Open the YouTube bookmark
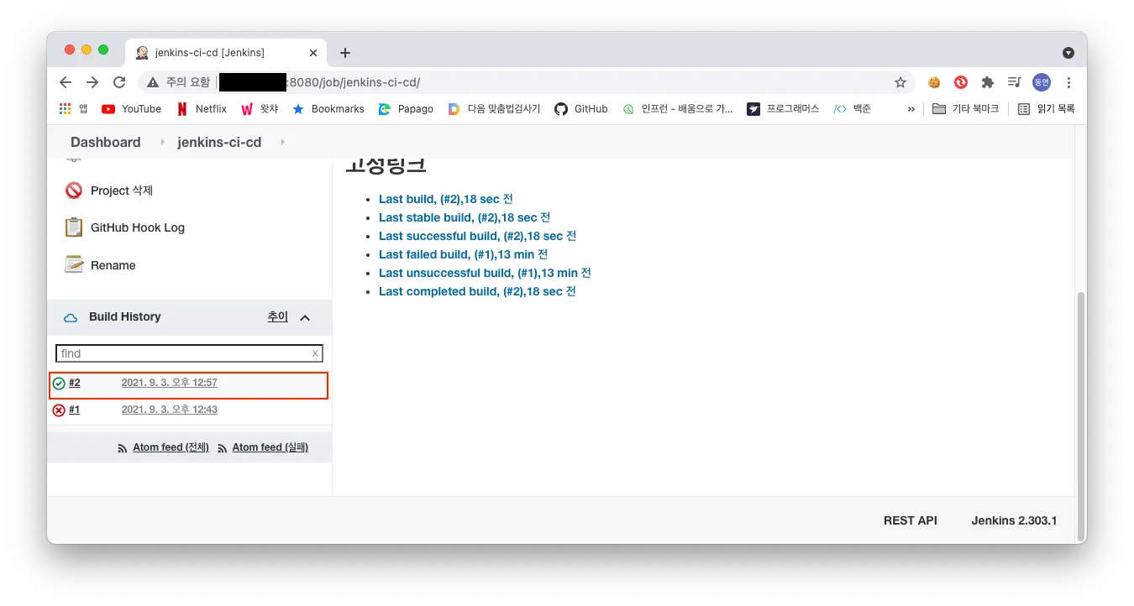Viewport: 1134px width, 606px height. click(x=131, y=108)
